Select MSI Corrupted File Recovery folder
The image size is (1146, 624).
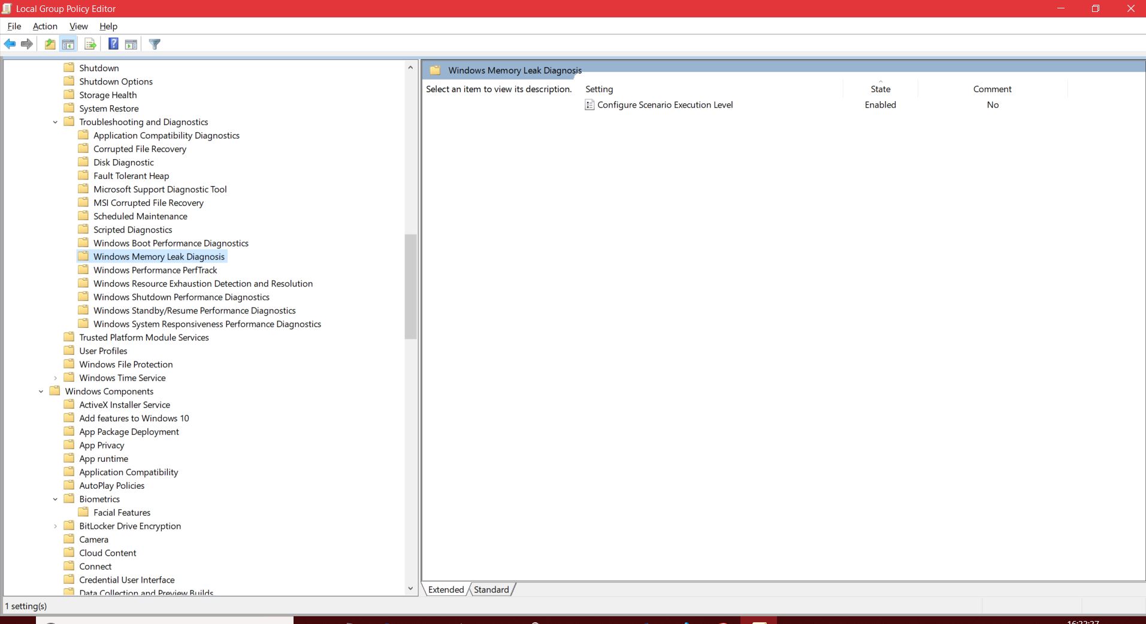(149, 203)
